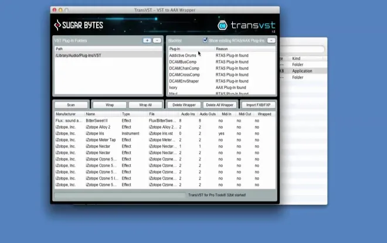Select DCAMEnvShaper in the blacklist
Image resolution: width=387 pixels, height=243 pixels.
[x=184, y=81]
